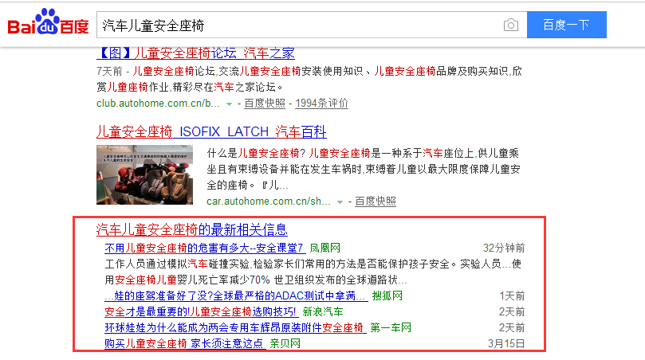Viewport: 645px width, 360px height.
Task: Expand dropdown arrow beside car.autohome.com.cn
Action: pyautogui.click(x=340, y=202)
